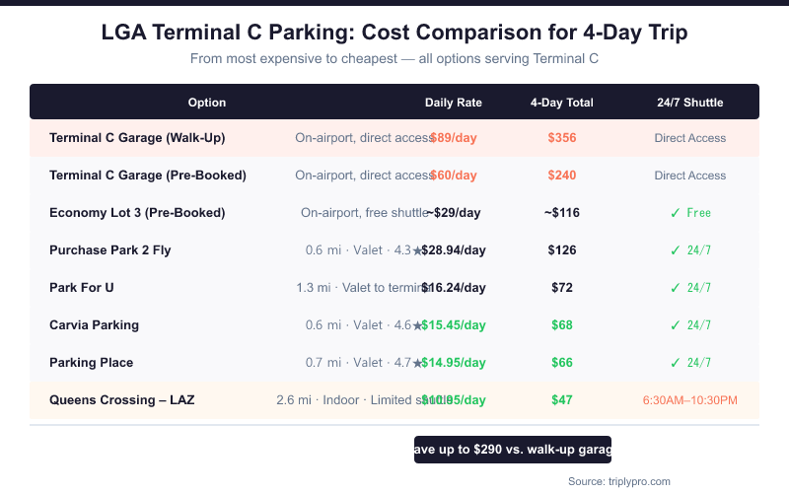Screen dimensions: 789x493
Task: Click the savings vs. walk-up garage banner
Action: (x=513, y=450)
